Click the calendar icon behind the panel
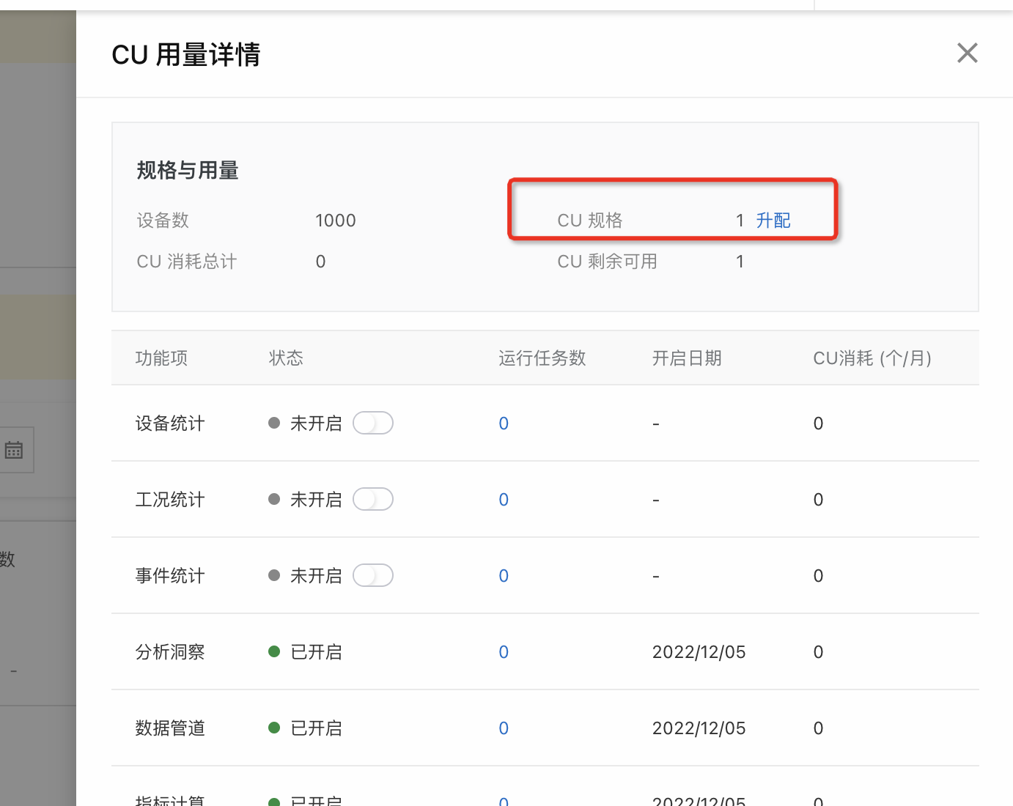The width and height of the screenshot is (1013, 806). coord(14,450)
